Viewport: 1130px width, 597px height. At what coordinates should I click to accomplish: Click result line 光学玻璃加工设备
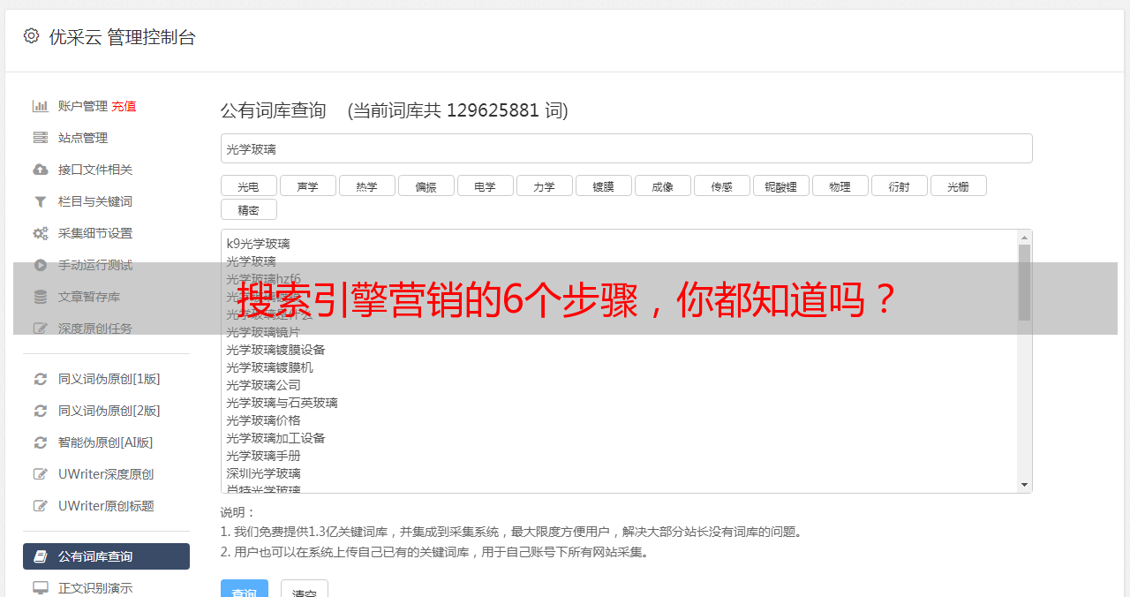click(275, 438)
